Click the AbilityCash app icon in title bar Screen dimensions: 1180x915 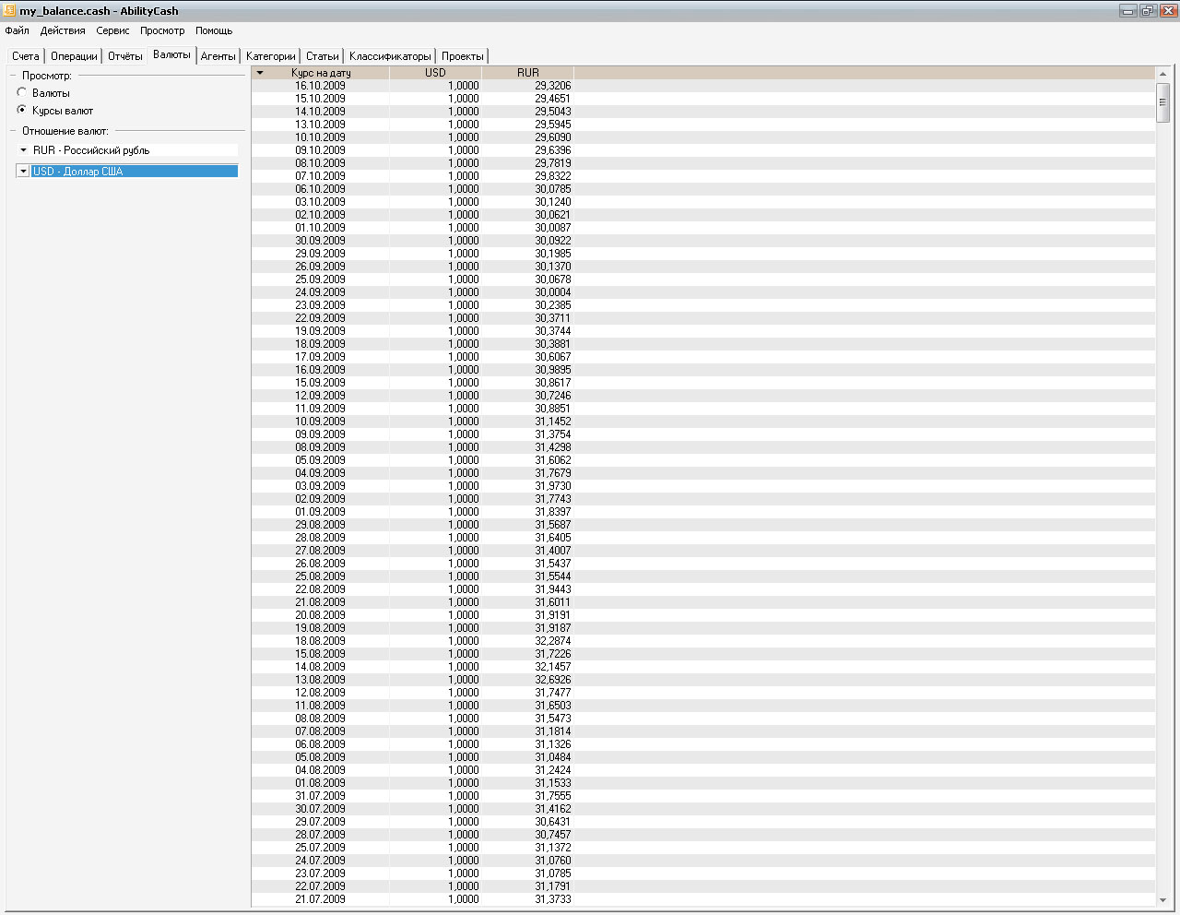click(10, 10)
